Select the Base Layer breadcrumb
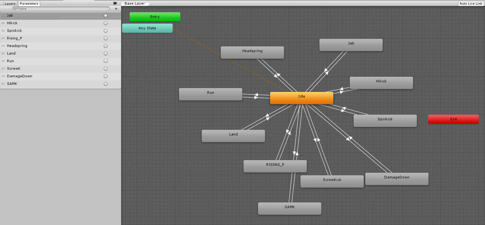 point(135,3)
